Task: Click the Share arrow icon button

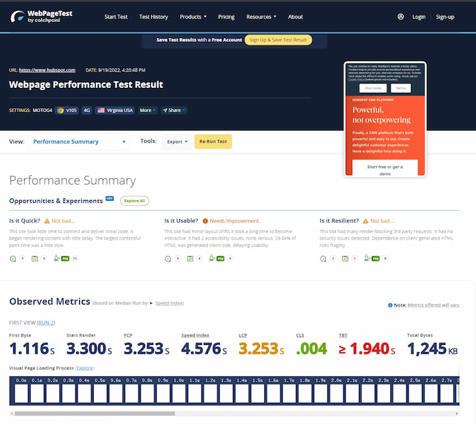Action: pyautogui.click(x=174, y=111)
